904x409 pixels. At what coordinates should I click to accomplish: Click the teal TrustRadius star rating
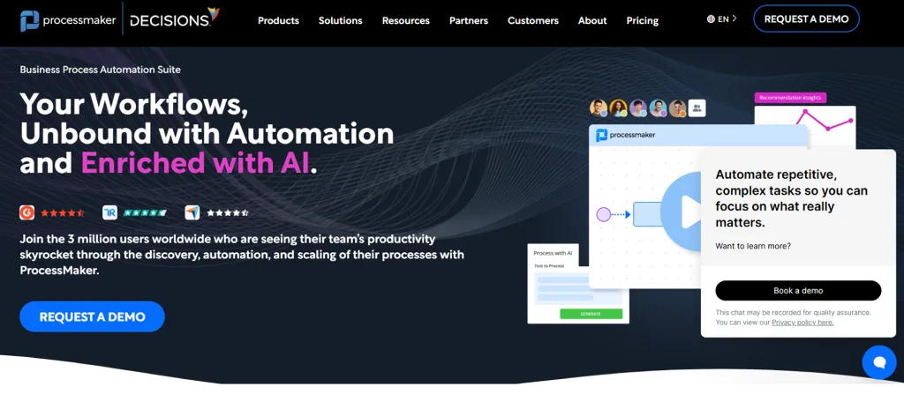tap(145, 213)
